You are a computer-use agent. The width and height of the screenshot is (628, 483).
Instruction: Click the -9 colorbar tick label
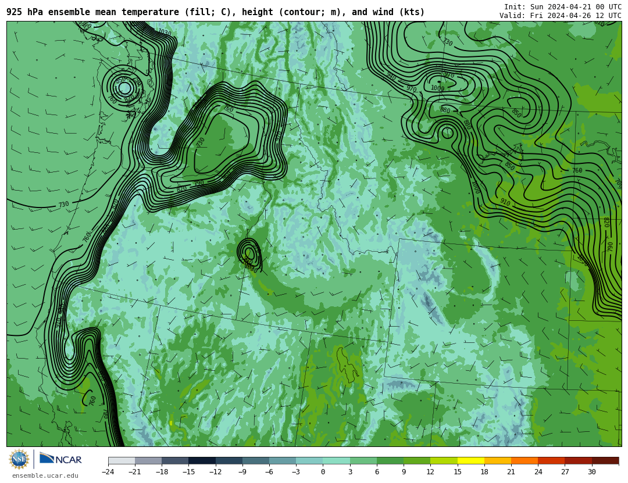(242, 472)
